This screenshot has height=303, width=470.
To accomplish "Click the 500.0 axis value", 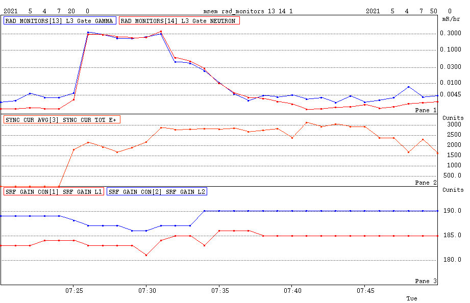I will pos(452,175).
